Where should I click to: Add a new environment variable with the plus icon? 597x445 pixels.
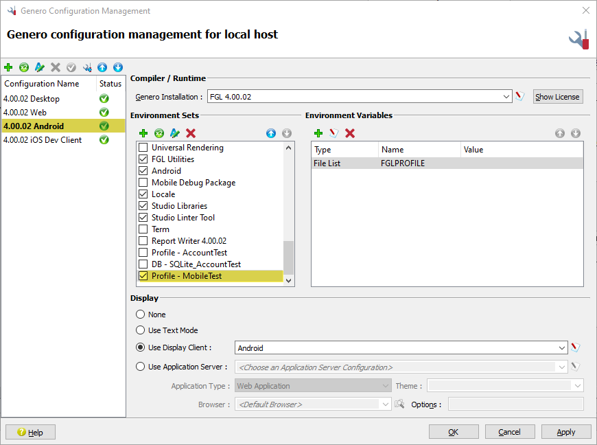coord(317,133)
